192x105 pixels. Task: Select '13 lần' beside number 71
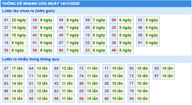point(42,76)
